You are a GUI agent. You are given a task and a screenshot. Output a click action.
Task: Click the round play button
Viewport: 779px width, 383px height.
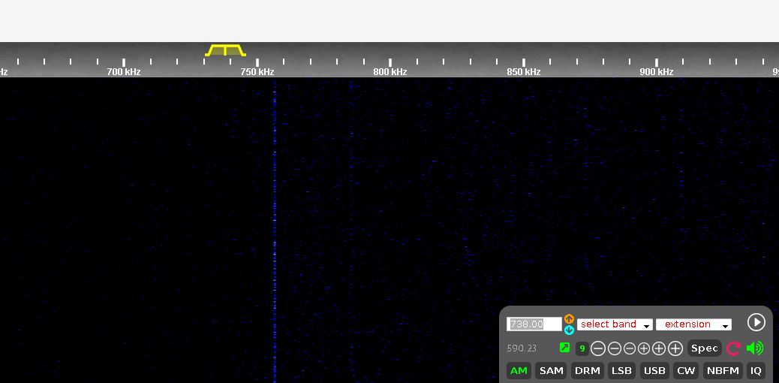click(x=756, y=322)
